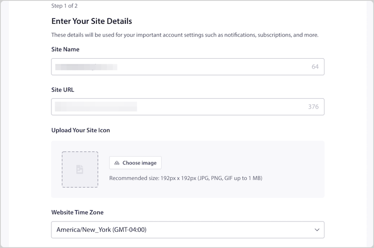Click the Enter Your Site Details heading
Image resolution: width=374 pixels, height=248 pixels.
92,21
